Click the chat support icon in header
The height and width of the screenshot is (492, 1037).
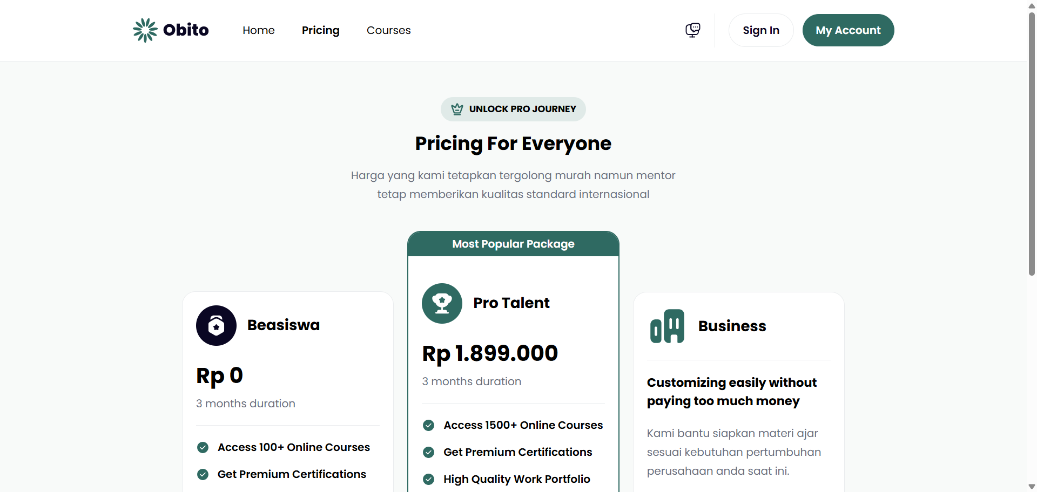[692, 30]
